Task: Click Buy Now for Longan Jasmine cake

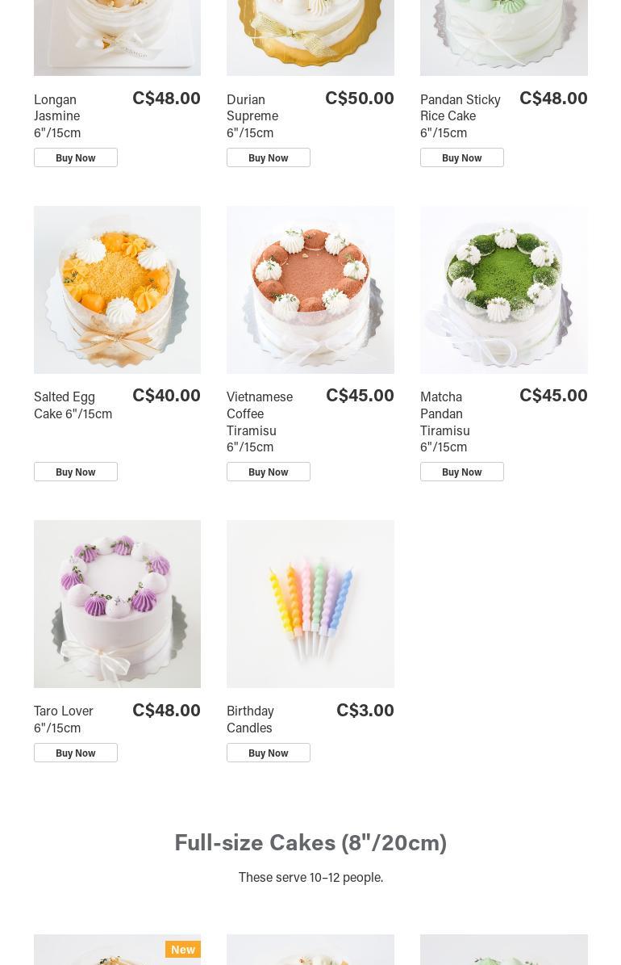Action: point(76,157)
